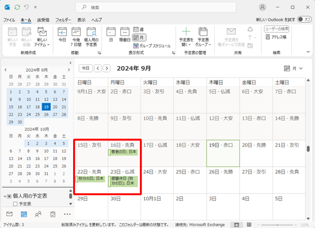Click the 今日 button above calendar grid
The height and width of the screenshot is (228, 315).
pos(86,68)
